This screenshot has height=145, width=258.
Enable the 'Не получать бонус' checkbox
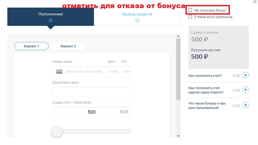(191, 10)
